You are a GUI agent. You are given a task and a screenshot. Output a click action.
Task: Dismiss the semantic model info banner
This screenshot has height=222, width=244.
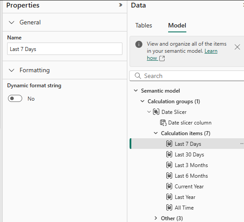(237, 47)
